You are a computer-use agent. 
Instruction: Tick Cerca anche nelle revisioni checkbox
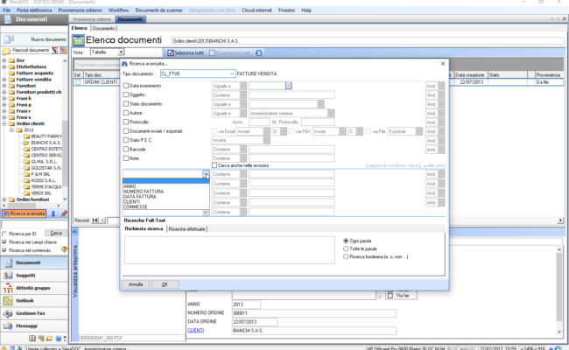click(x=214, y=165)
